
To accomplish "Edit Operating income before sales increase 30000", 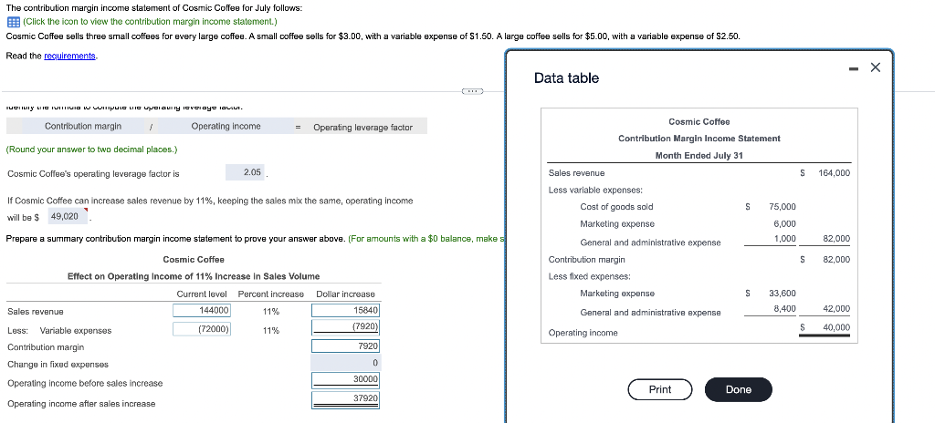I will pos(345,379).
